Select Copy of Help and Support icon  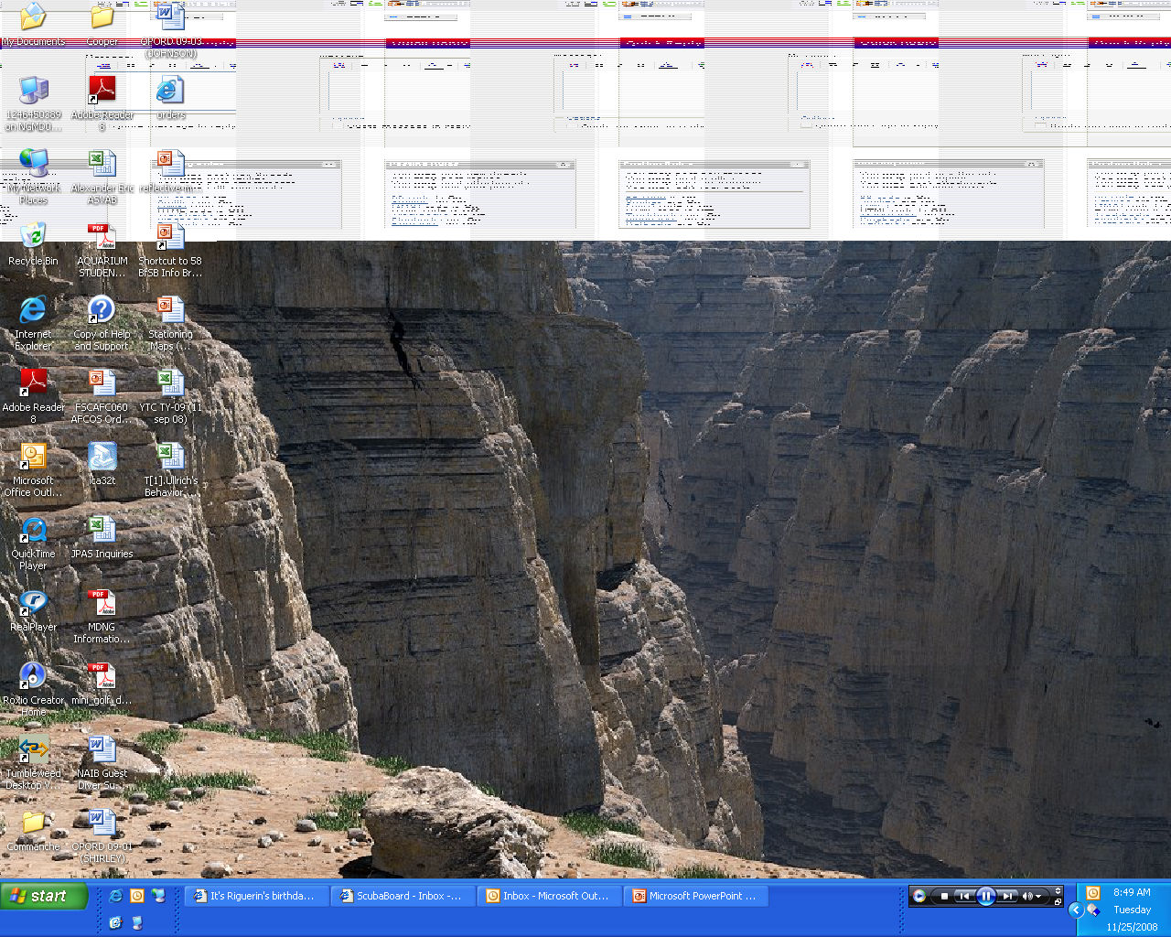pyautogui.click(x=102, y=322)
